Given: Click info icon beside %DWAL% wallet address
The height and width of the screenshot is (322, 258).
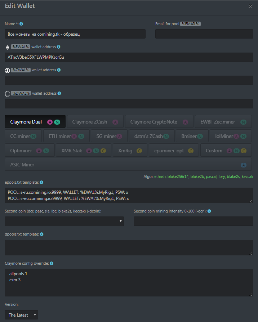Looking at the screenshot, I should pyautogui.click(x=59, y=93).
